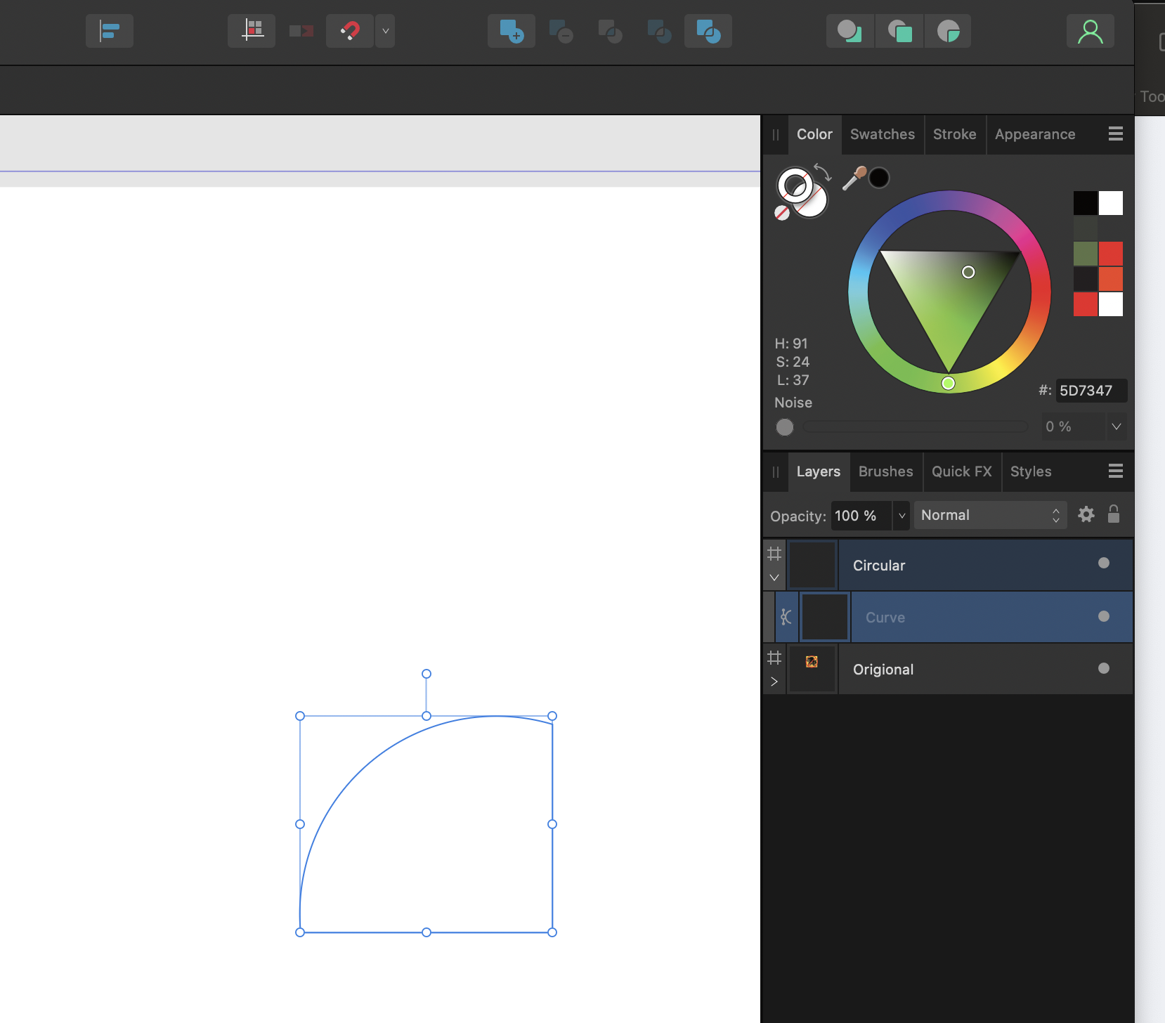Apply the Subtract boolean operation
Image resolution: width=1165 pixels, height=1023 pixels.
tap(561, 31)
